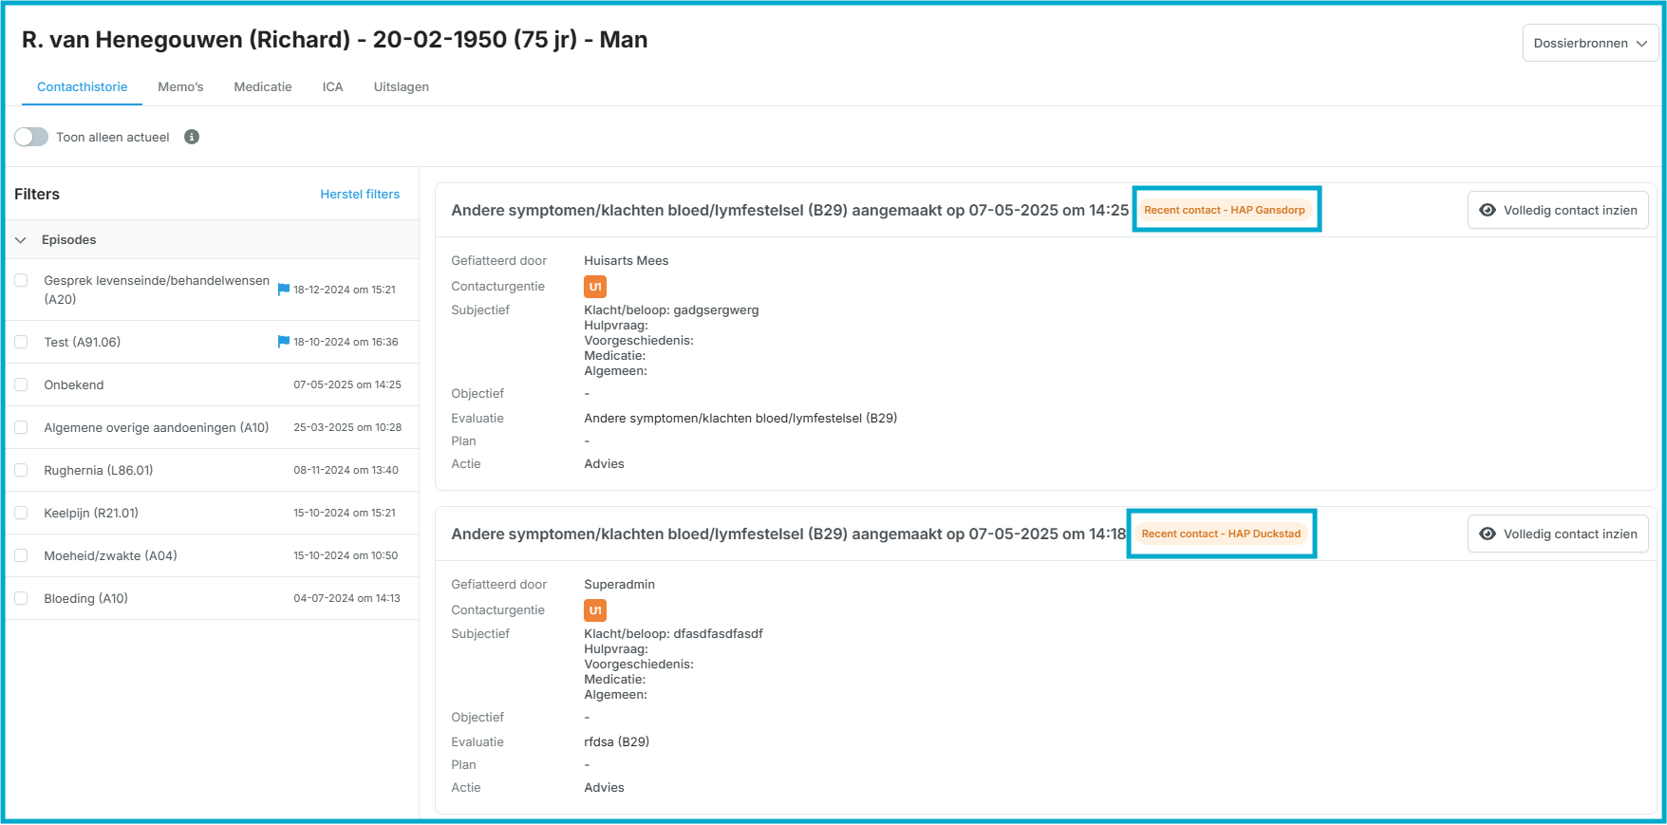This screenshot has width=1667, height=825.
Task: Enable the Toon alleen actueel toggle
Action: 31,137
